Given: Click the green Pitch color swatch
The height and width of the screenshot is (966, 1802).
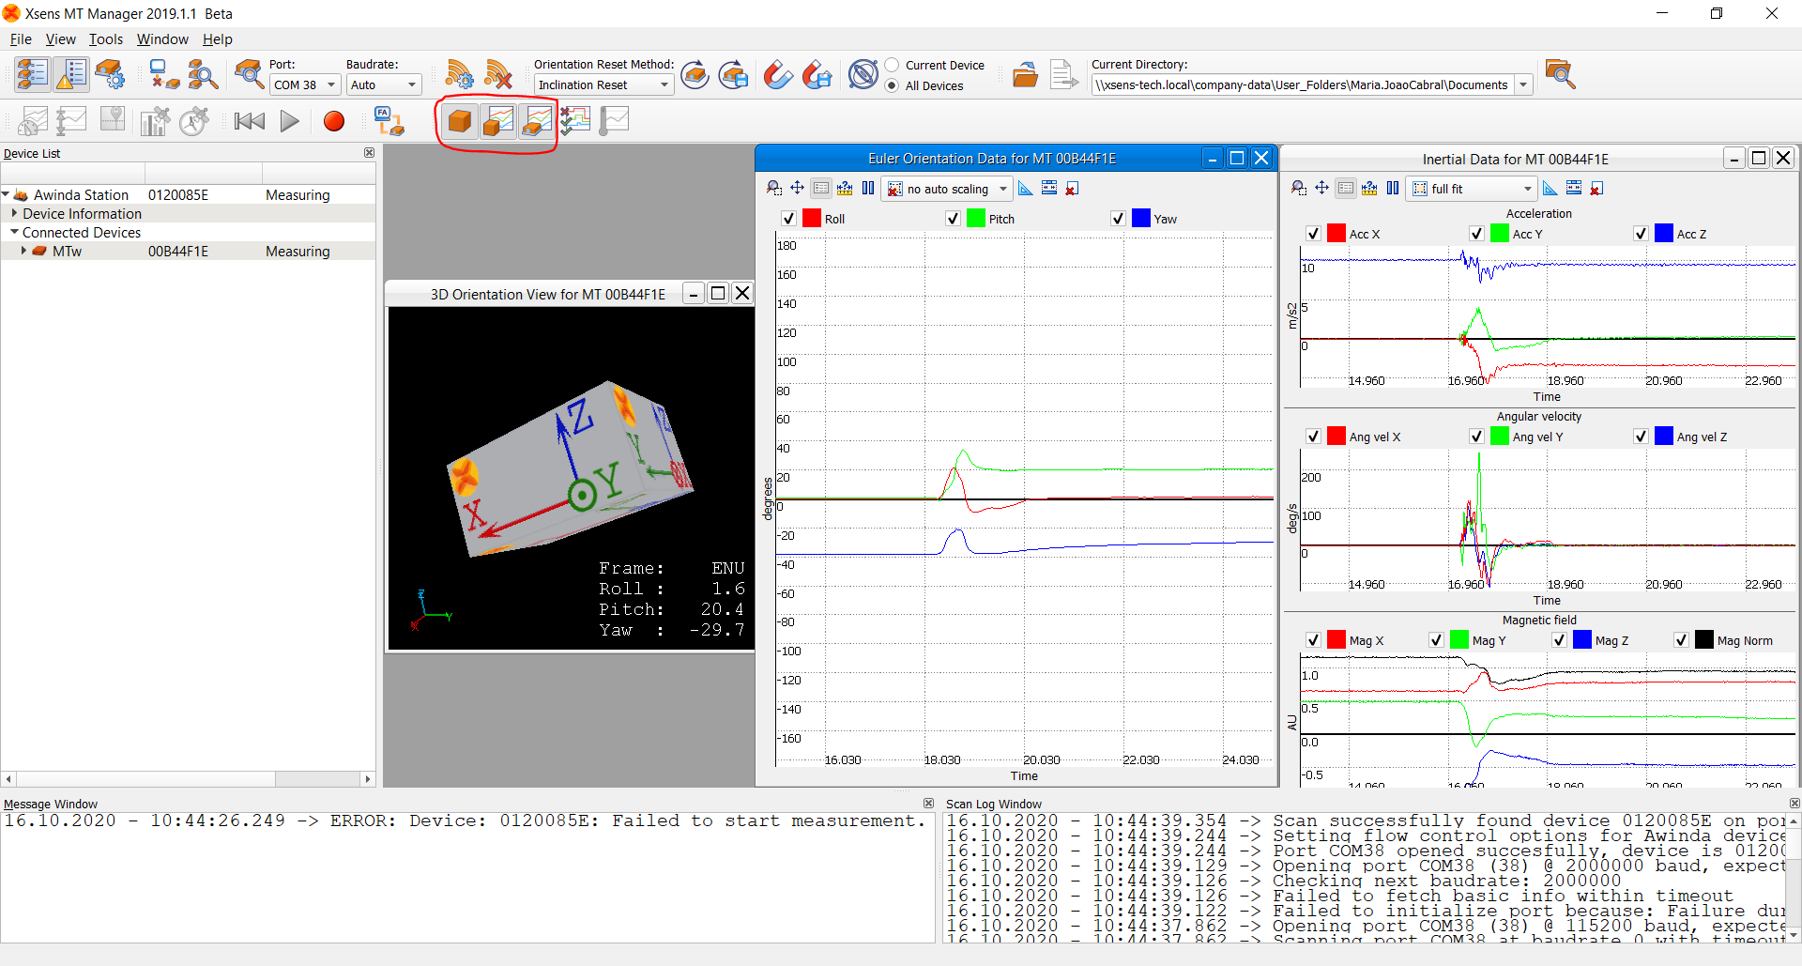Looking at the screenshot, I should coord(976,219).
